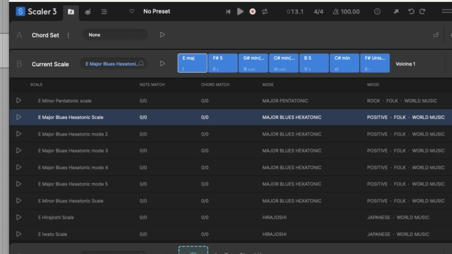The image size is (452, 254).
Task: Open the Voicing 1 selector
Action: point(406,64)
